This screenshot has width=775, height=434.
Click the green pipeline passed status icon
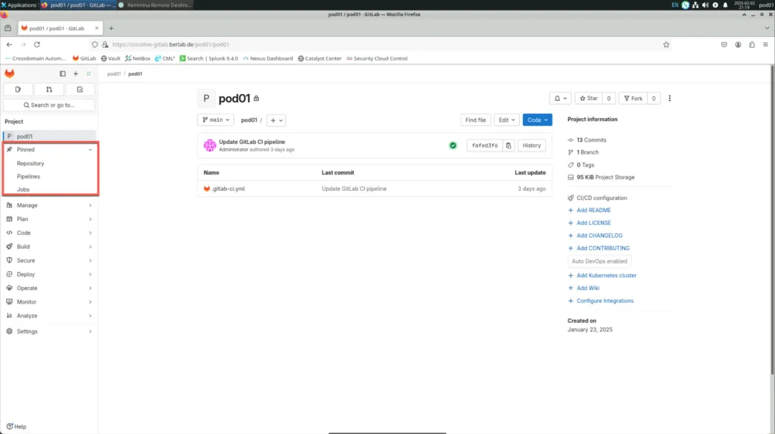(x=453, y=145)
